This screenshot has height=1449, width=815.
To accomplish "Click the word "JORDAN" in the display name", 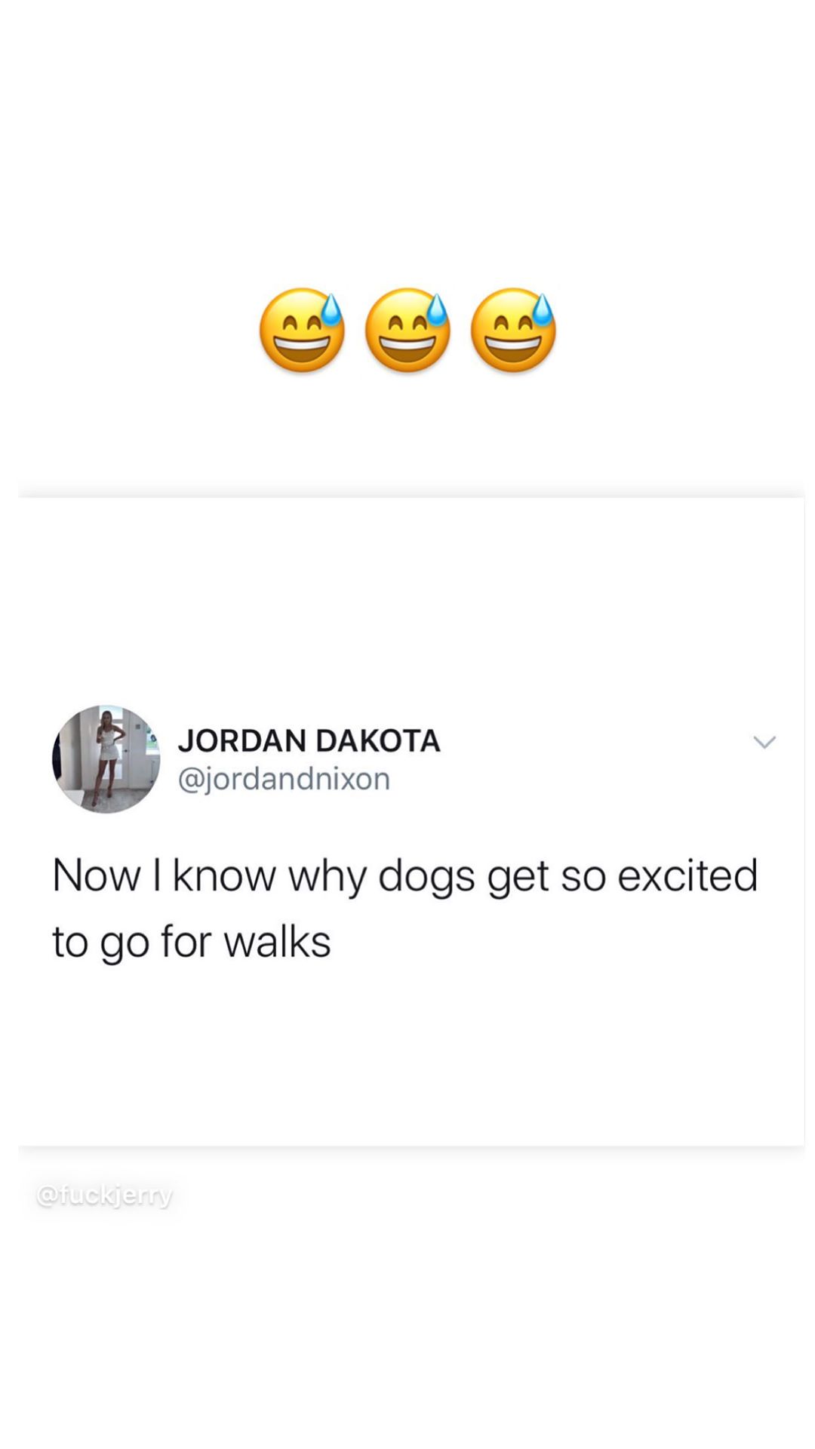I will coord(242,740).
